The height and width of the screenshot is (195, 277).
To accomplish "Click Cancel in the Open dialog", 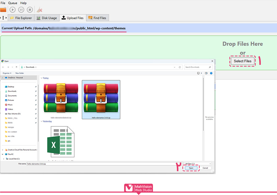I will pyautogui.click(x=205, y=168).
